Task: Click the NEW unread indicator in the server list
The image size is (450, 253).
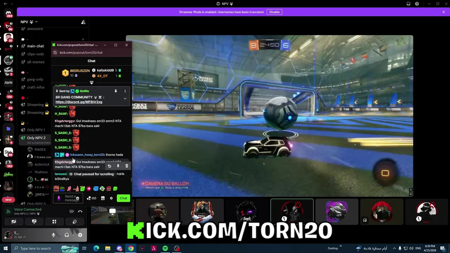Action: pyautogui.click(x=8, y=200)
